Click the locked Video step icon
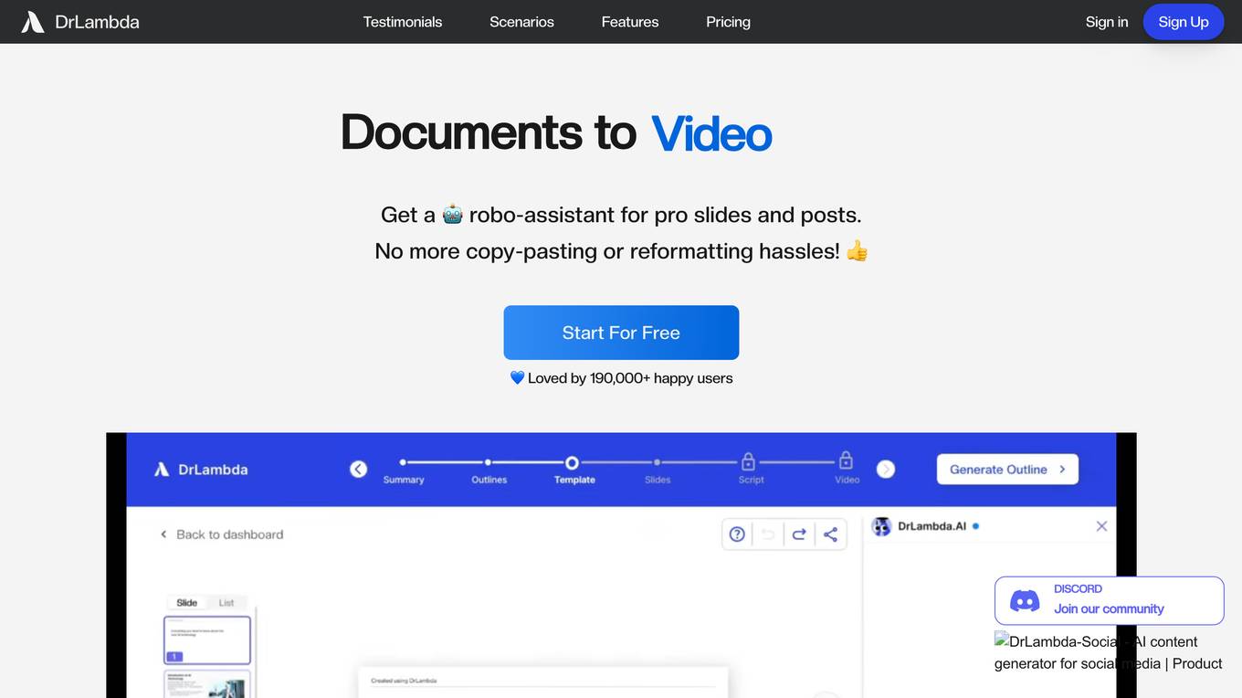This screenshot has width=1242, height=698. [846, 460]
